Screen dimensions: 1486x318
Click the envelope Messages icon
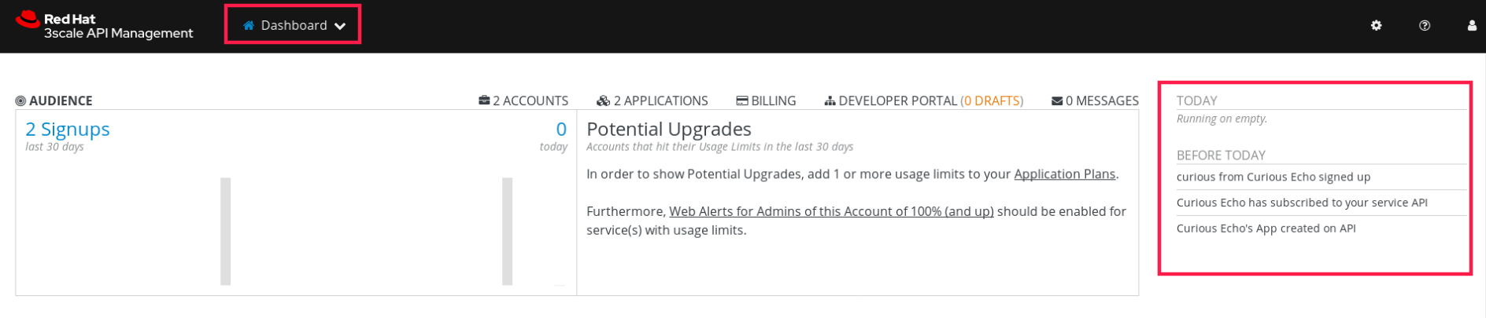click(x=1057, y=101)
